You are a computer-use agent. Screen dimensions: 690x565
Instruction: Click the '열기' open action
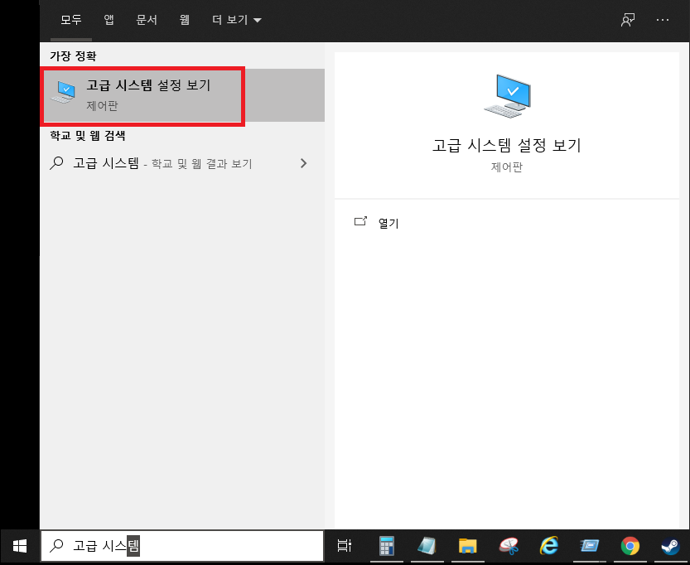click(x=388, y=223)
